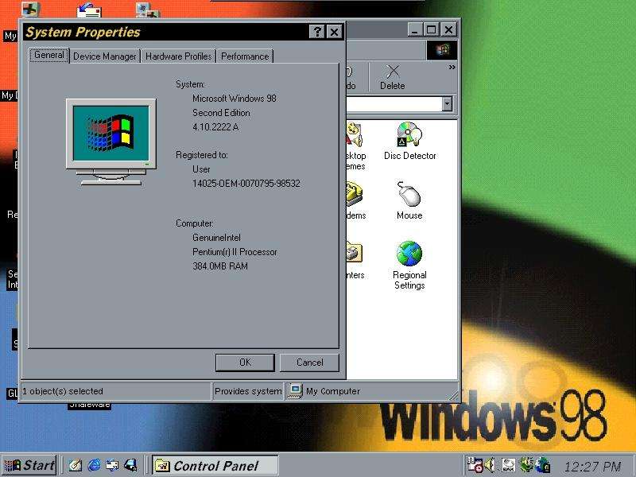Click the "Second Edition" text

221,112
